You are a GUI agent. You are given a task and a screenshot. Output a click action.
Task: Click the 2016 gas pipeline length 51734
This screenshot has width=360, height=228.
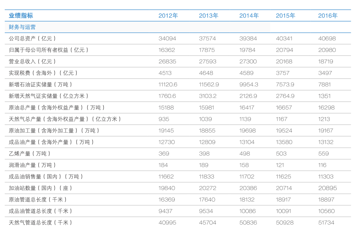pyautogui.click(x=326, y=223)
